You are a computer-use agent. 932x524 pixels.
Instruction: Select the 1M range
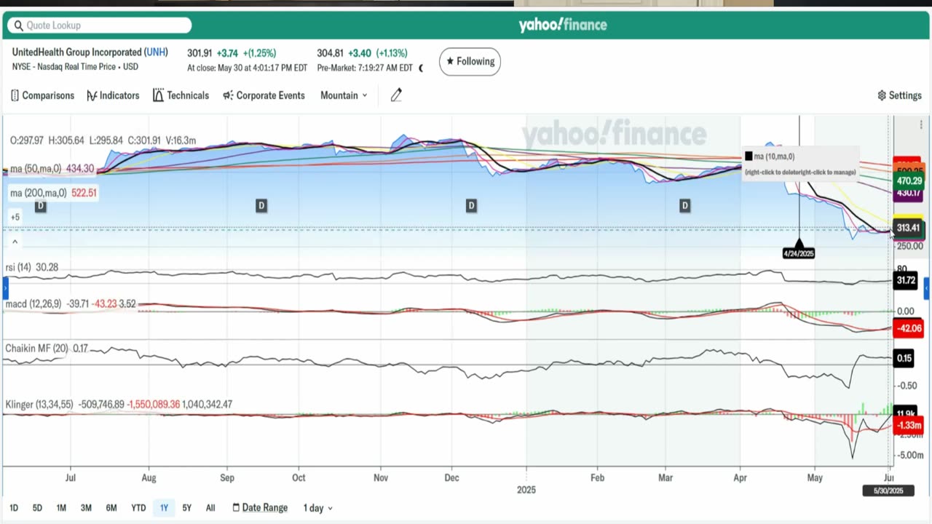tap(61, 508)
